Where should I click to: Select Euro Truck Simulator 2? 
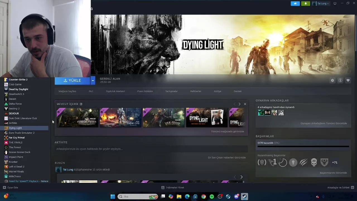point(22,133)
